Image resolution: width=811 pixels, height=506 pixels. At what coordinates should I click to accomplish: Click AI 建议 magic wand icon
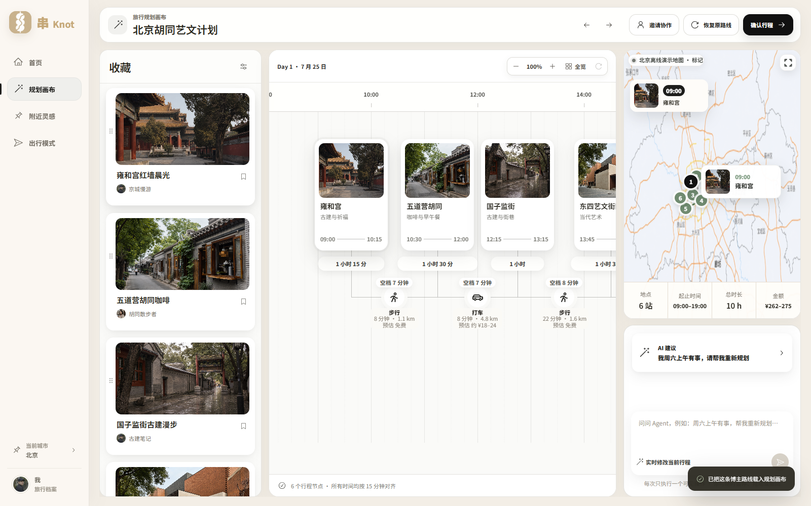pos(645,353)
